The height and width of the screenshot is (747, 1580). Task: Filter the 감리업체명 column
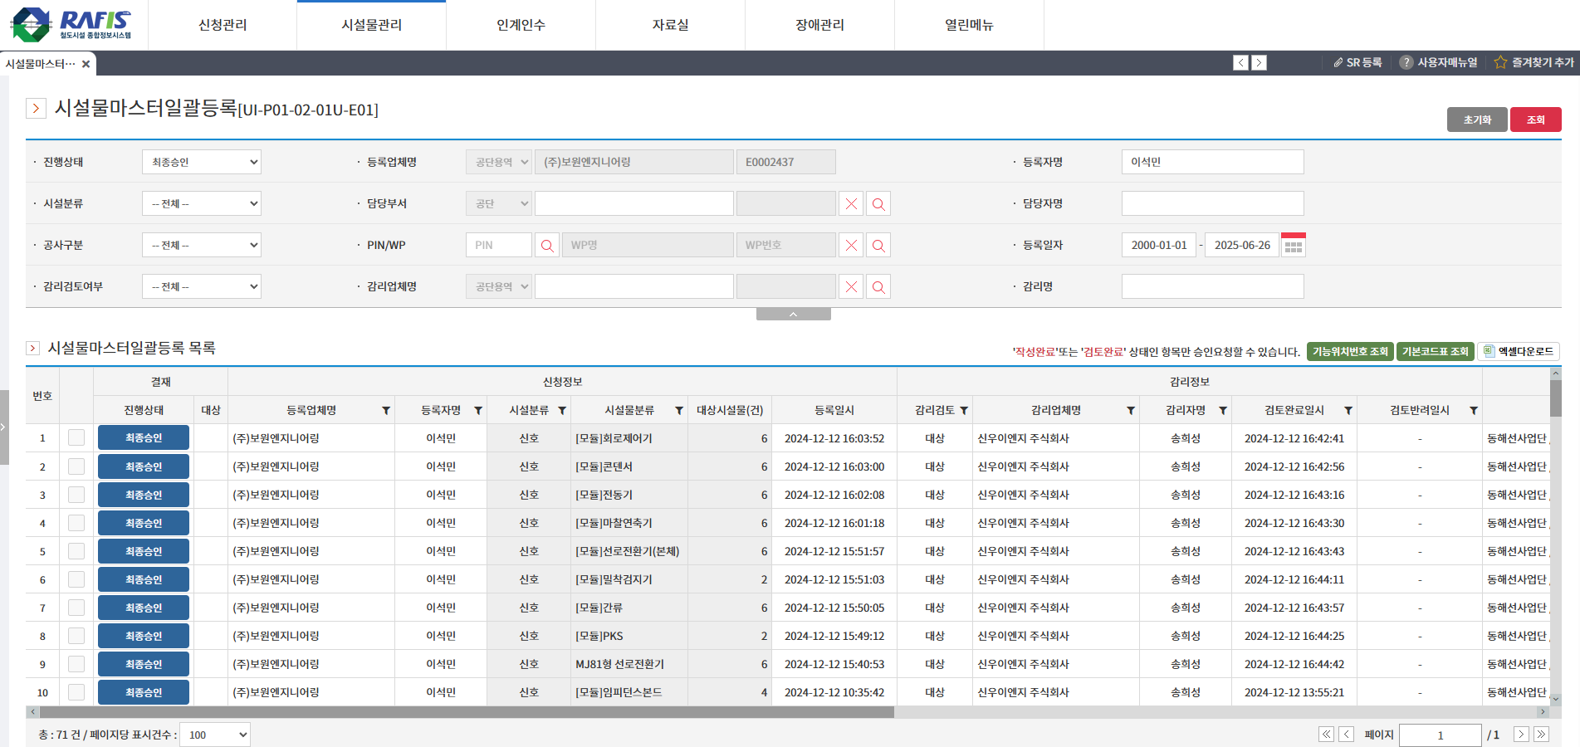[1131, 410]
